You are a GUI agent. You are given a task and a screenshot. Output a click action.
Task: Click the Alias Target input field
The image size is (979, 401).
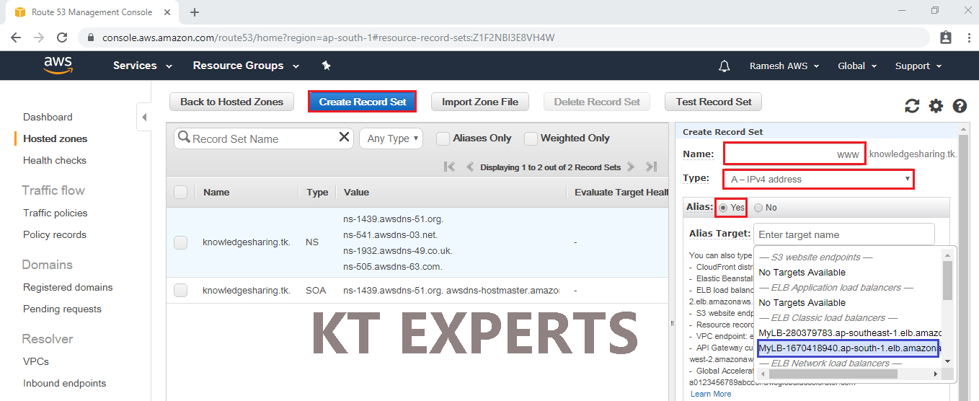(843, 234)
